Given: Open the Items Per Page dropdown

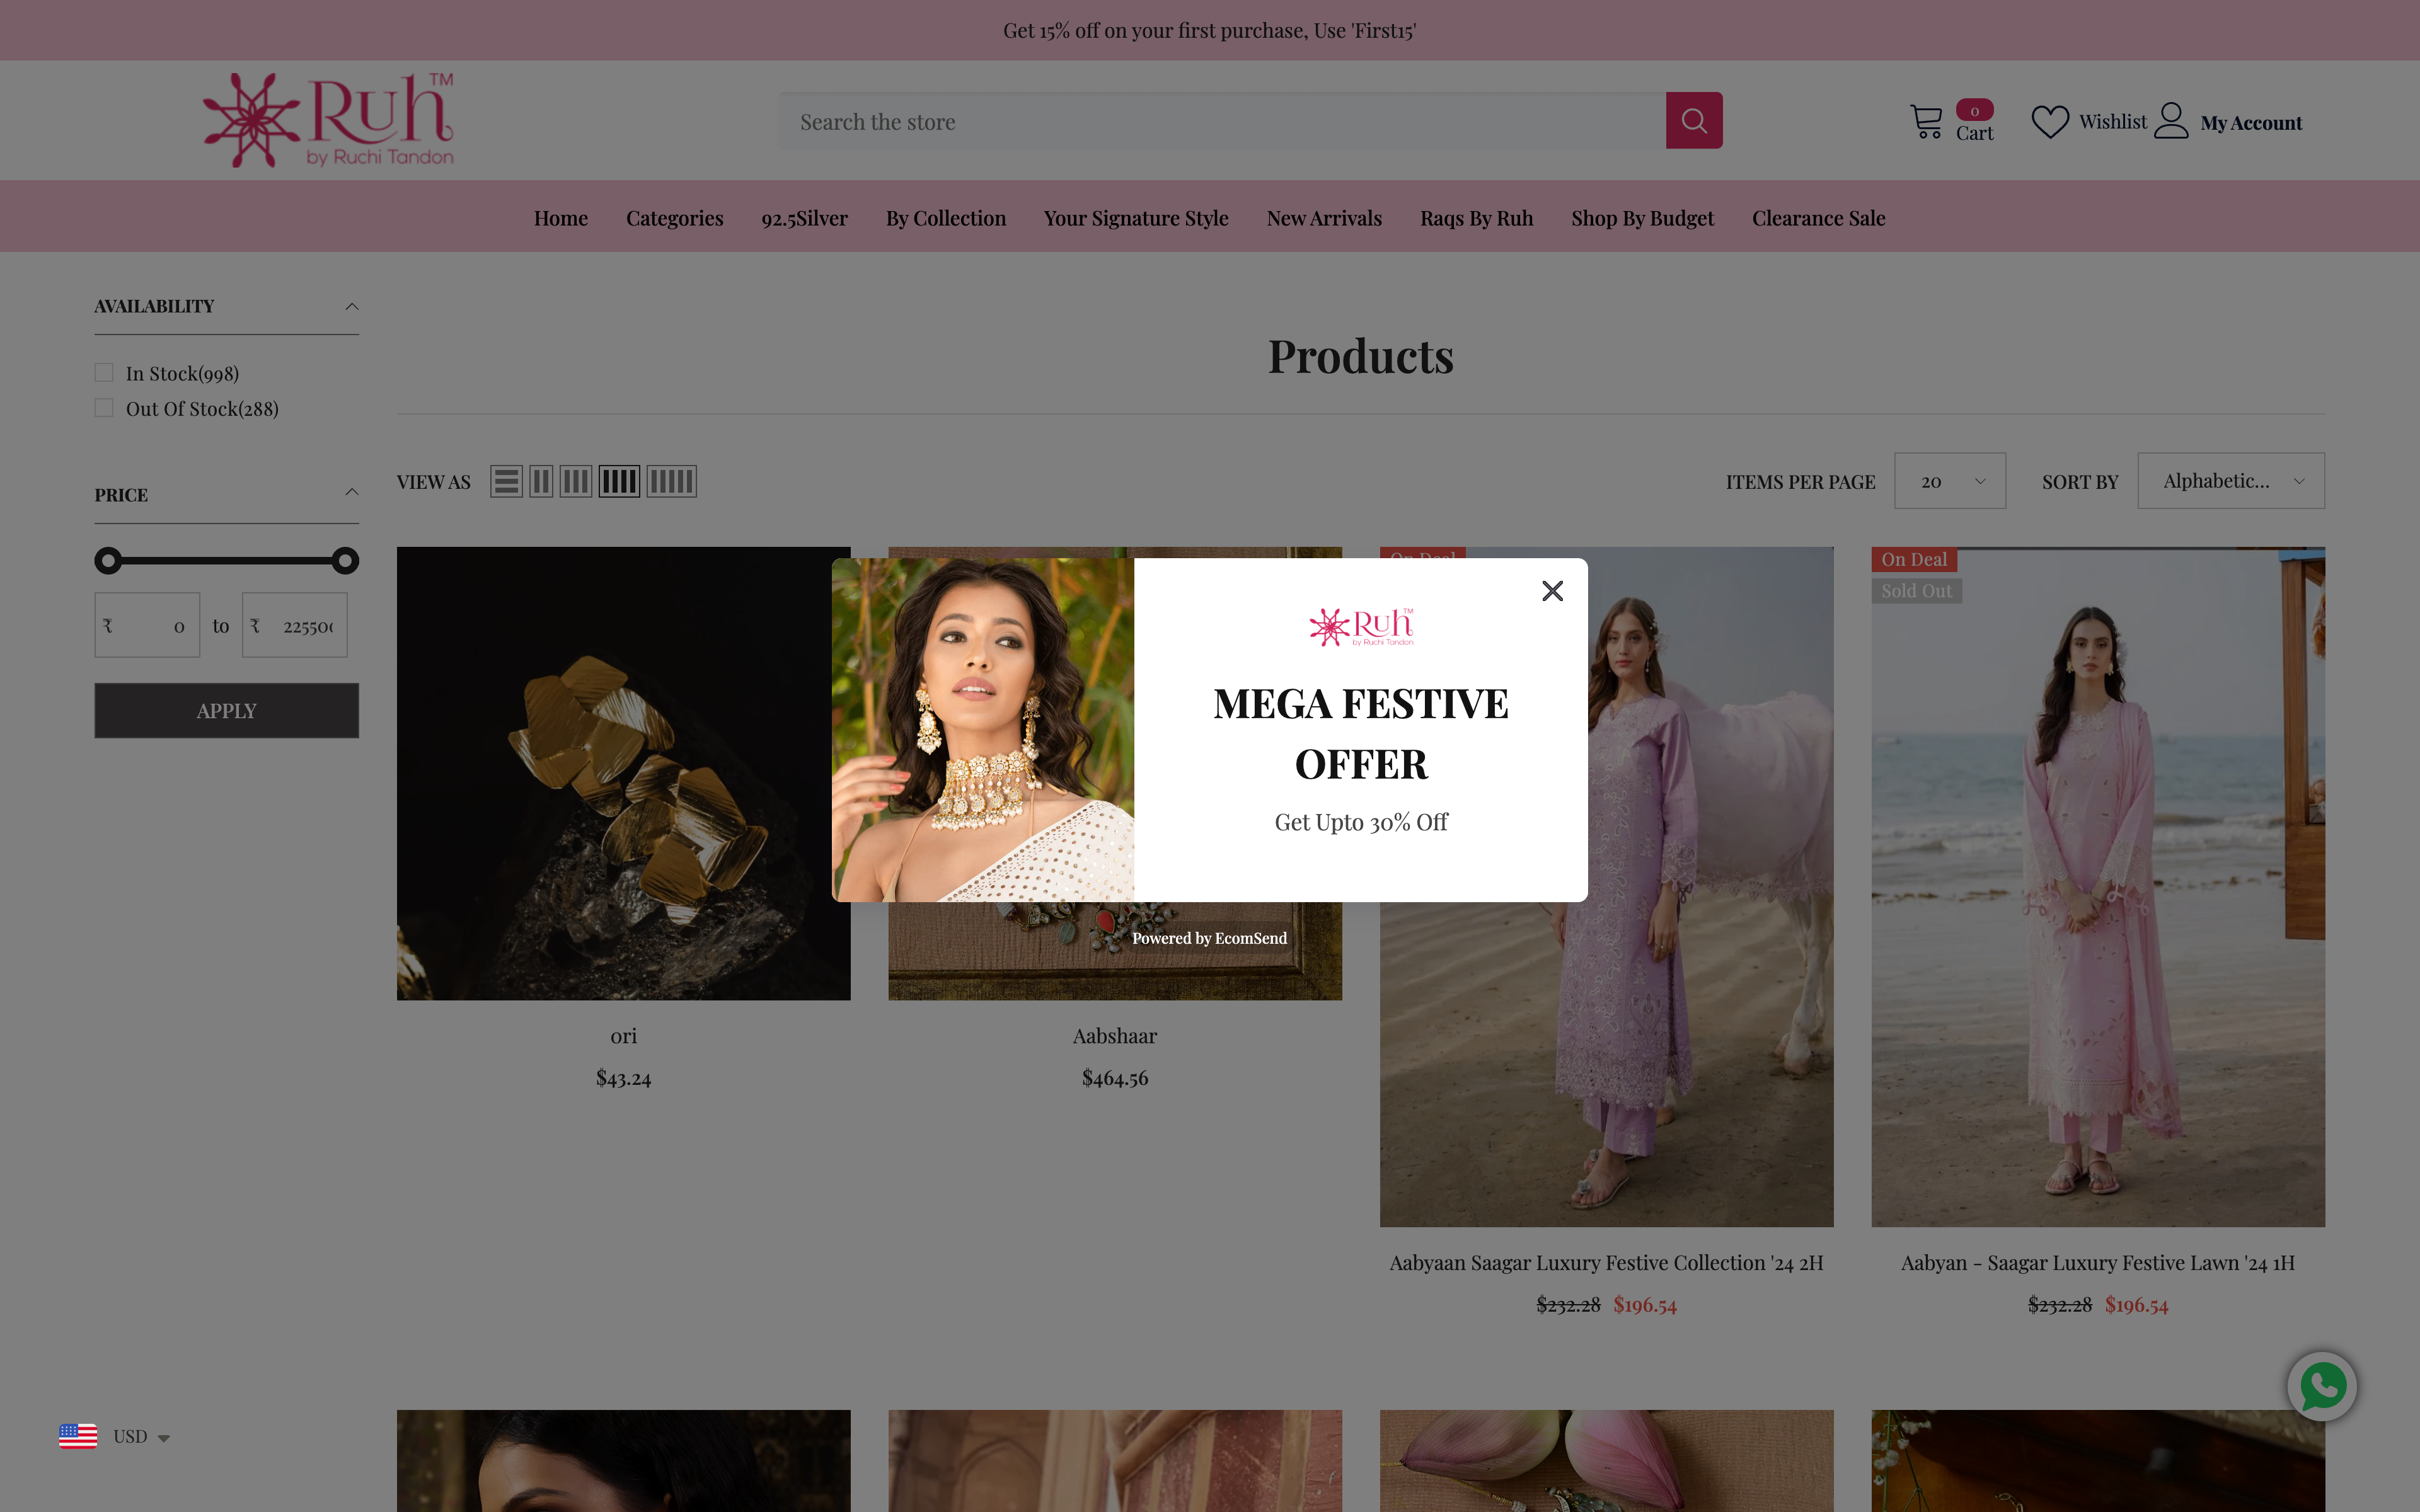Looking at the screenshot, I should tap(1949, 481).
